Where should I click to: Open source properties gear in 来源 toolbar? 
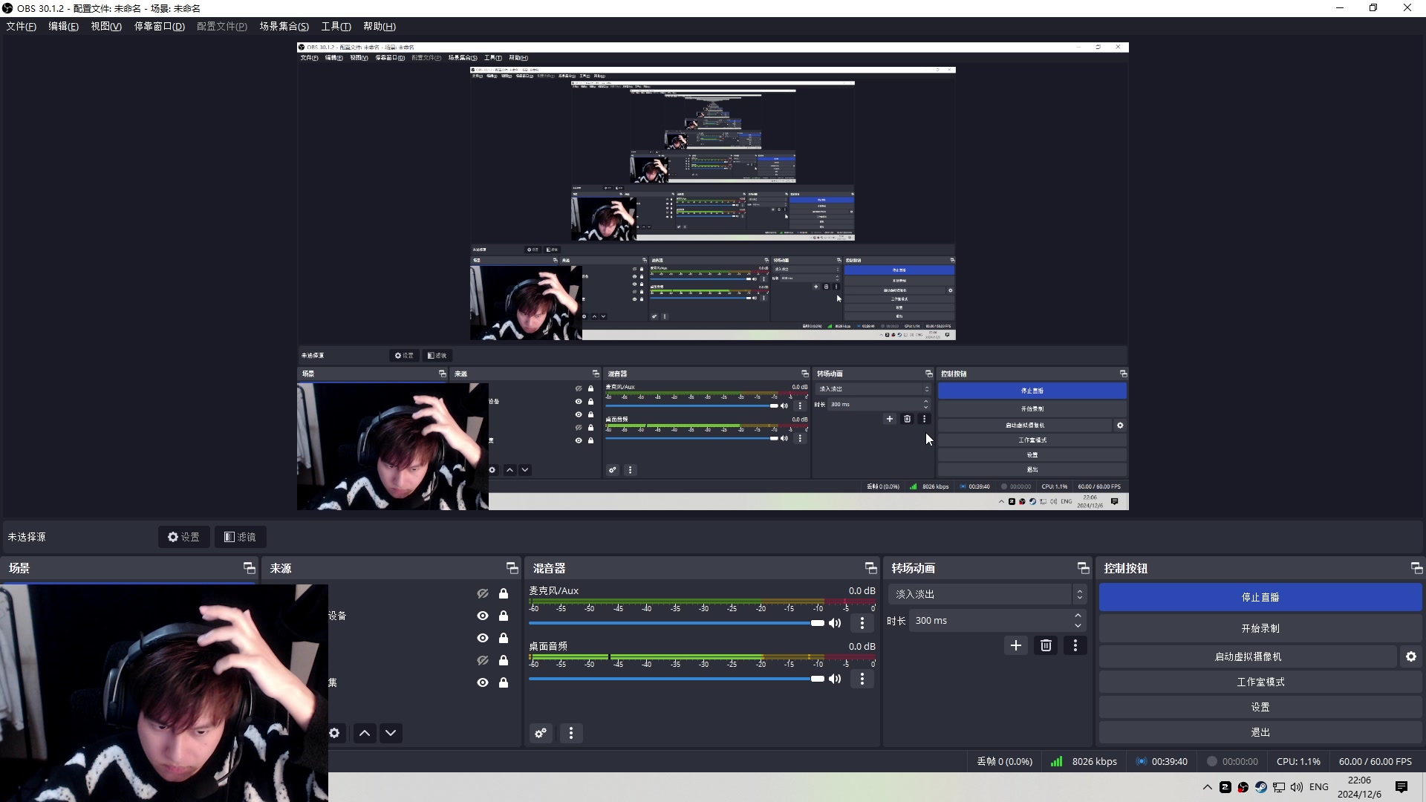pos(334,733)
